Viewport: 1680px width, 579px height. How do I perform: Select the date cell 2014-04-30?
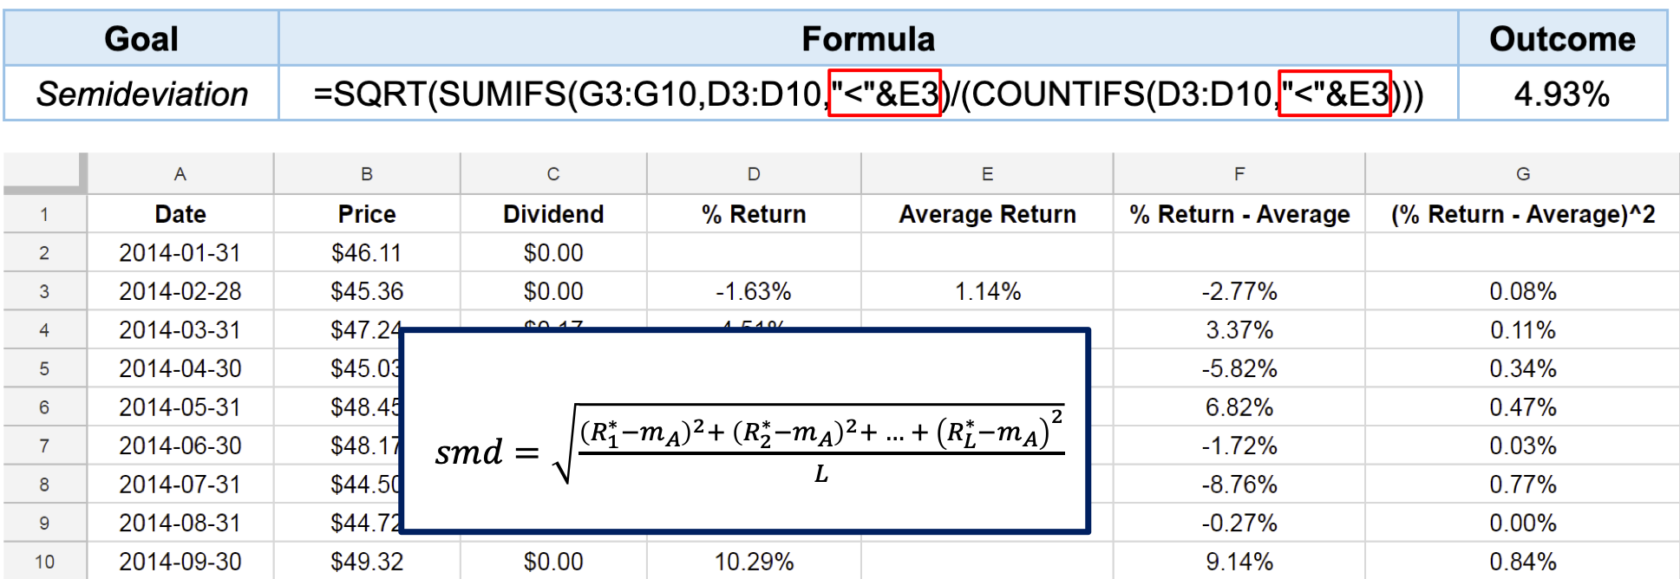click(180, 368)
